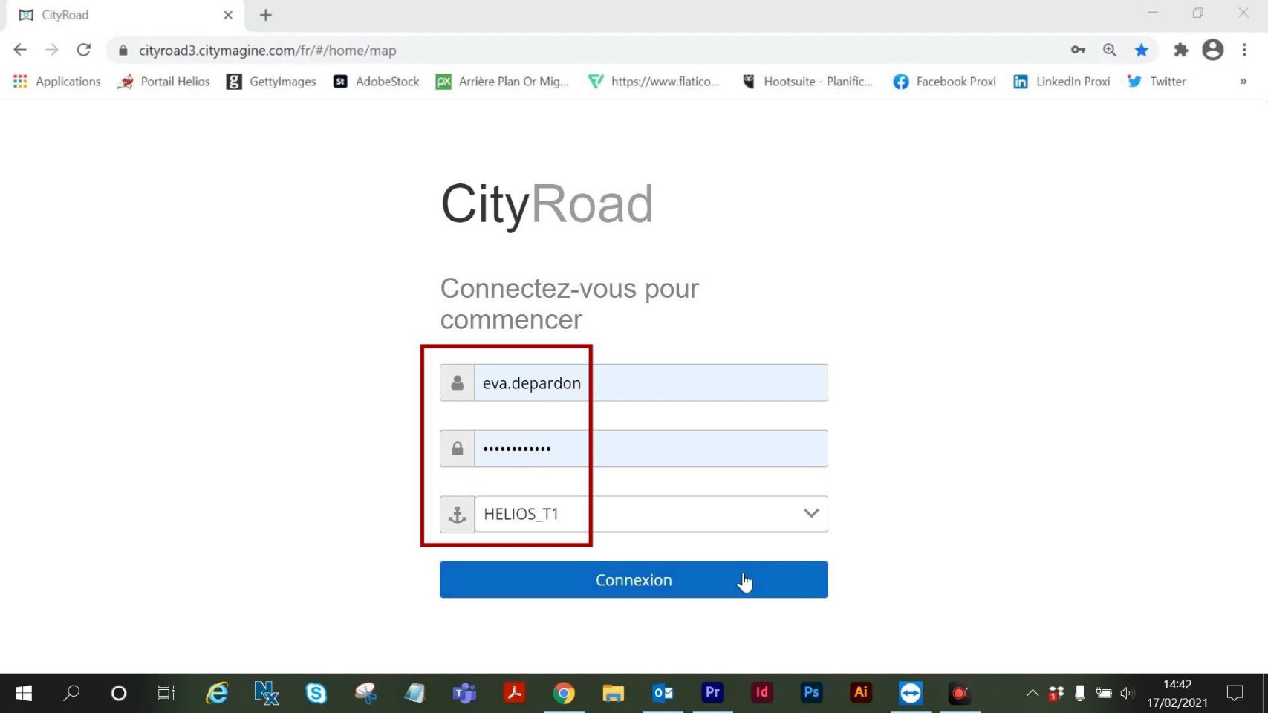Open Cortana from the taskbar
The image size is (1268, 713).
(x=119, y=693)
